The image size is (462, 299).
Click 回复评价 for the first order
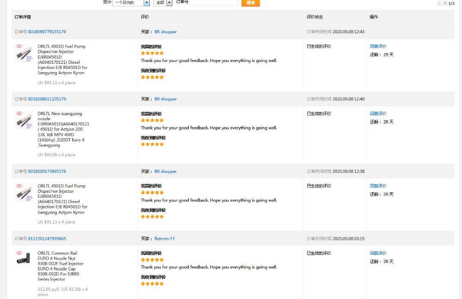coord(378,46)
